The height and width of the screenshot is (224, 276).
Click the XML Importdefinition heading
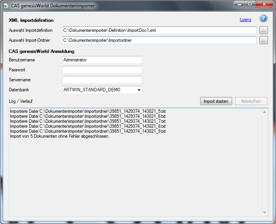pos(31,20)
